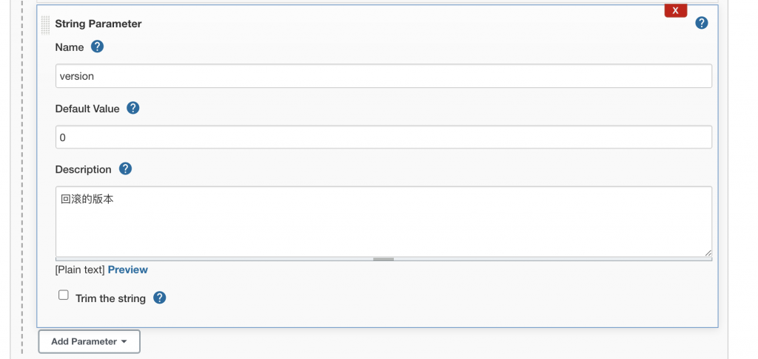Show help for Default Value
Viewport: 758px width, 359px height.
point(133,108)
